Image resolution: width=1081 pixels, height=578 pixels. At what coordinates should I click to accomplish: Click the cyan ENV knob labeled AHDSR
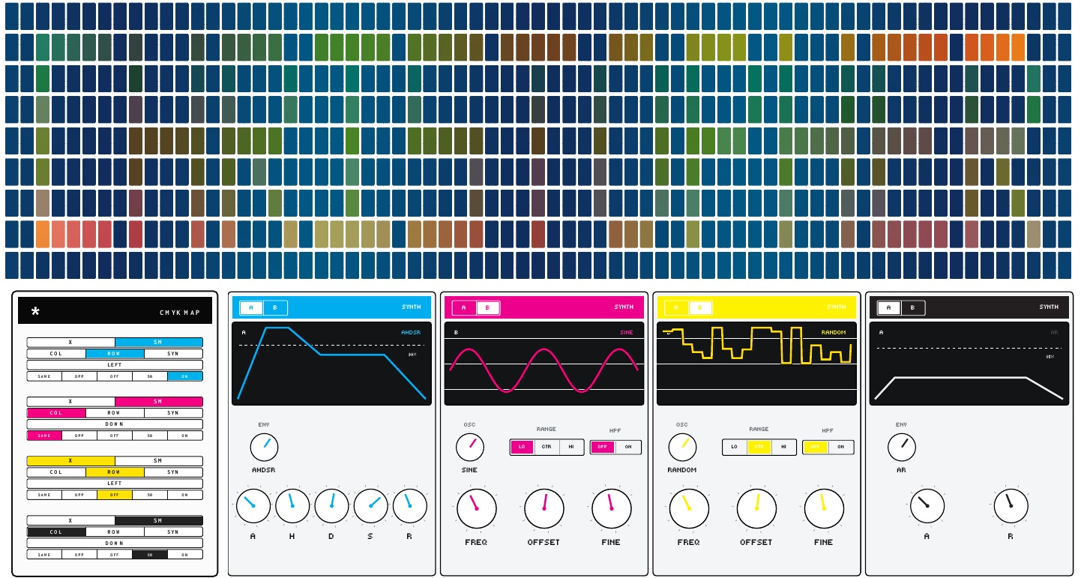(264, 448)
